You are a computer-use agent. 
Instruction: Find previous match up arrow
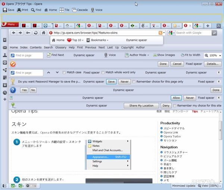point(49,72)
